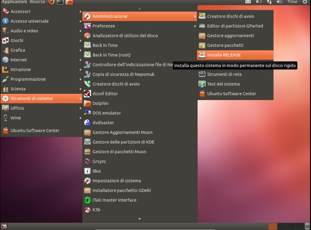Open Ubuntu Software Center in Applicazioni menu

point(41,130)
